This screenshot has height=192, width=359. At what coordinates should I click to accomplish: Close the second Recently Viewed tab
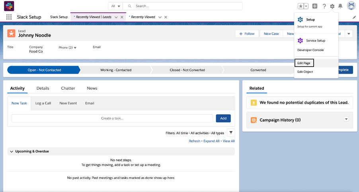[166, 17]
